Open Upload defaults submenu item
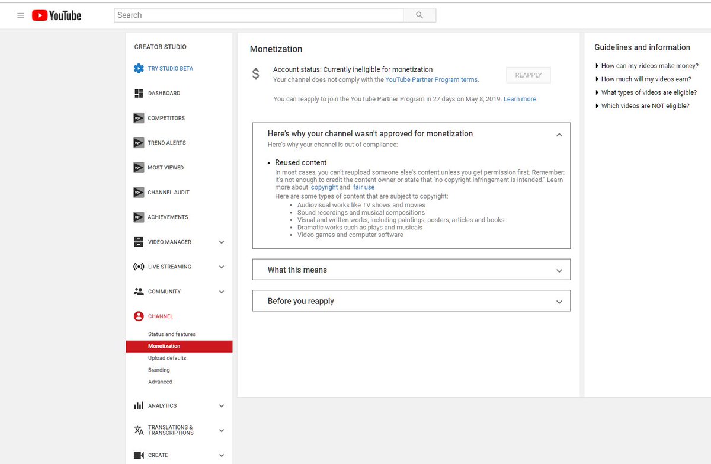 click(x=167, y=358)
